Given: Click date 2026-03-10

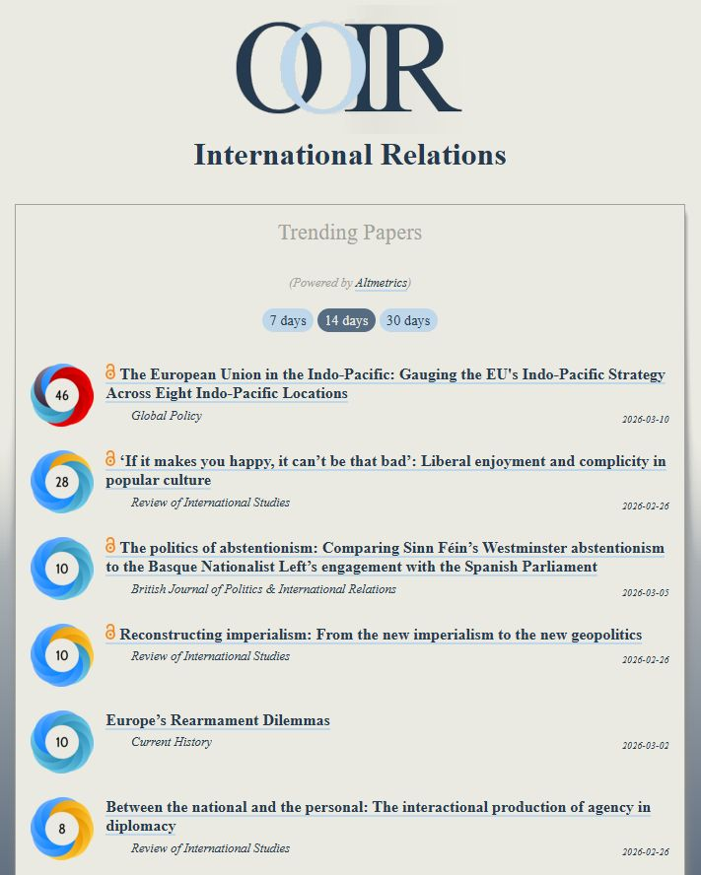Looking at the screenshot, I should 646,419.
